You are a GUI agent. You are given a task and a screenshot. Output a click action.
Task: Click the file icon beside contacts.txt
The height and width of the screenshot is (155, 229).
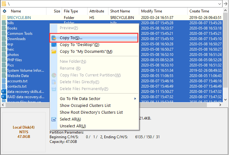4,86
